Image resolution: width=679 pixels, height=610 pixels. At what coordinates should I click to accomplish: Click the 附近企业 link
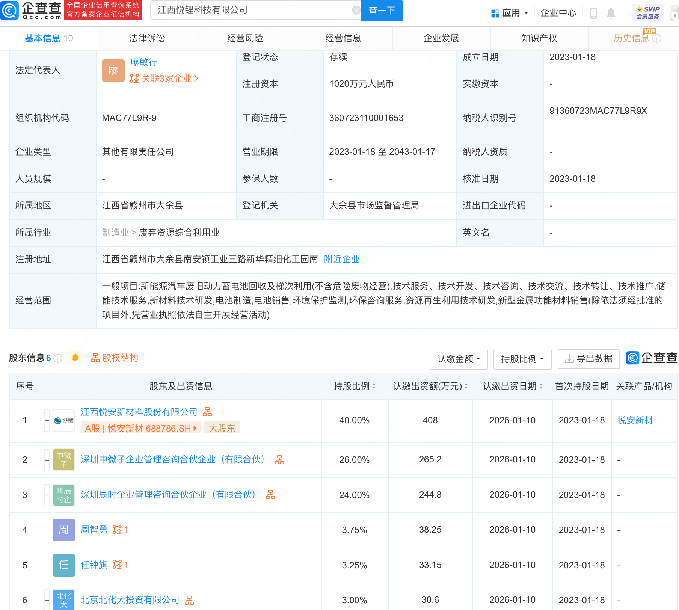tap(342, 259)
